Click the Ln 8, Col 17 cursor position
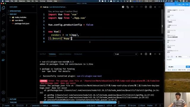190x107 pixels. (91, 106)
